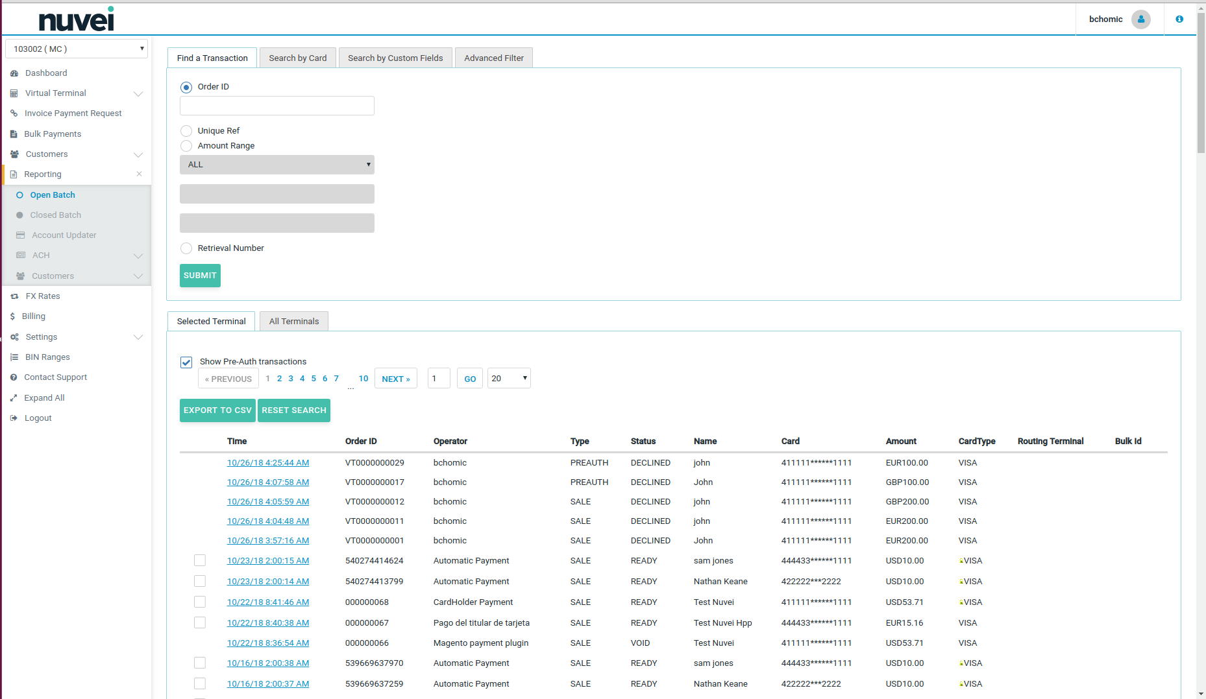Switch to the All Terminals tab
Viewport: 1206px width, 699px height.
click(294, 322)
